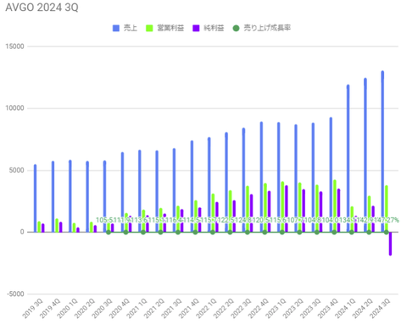
Task: Click the 2024 2Q x-axis label
Action: (x=362, y=309)
